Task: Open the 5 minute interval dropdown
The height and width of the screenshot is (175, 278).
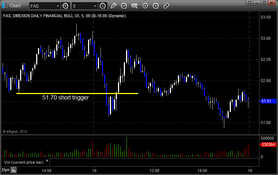Action: 95,6
